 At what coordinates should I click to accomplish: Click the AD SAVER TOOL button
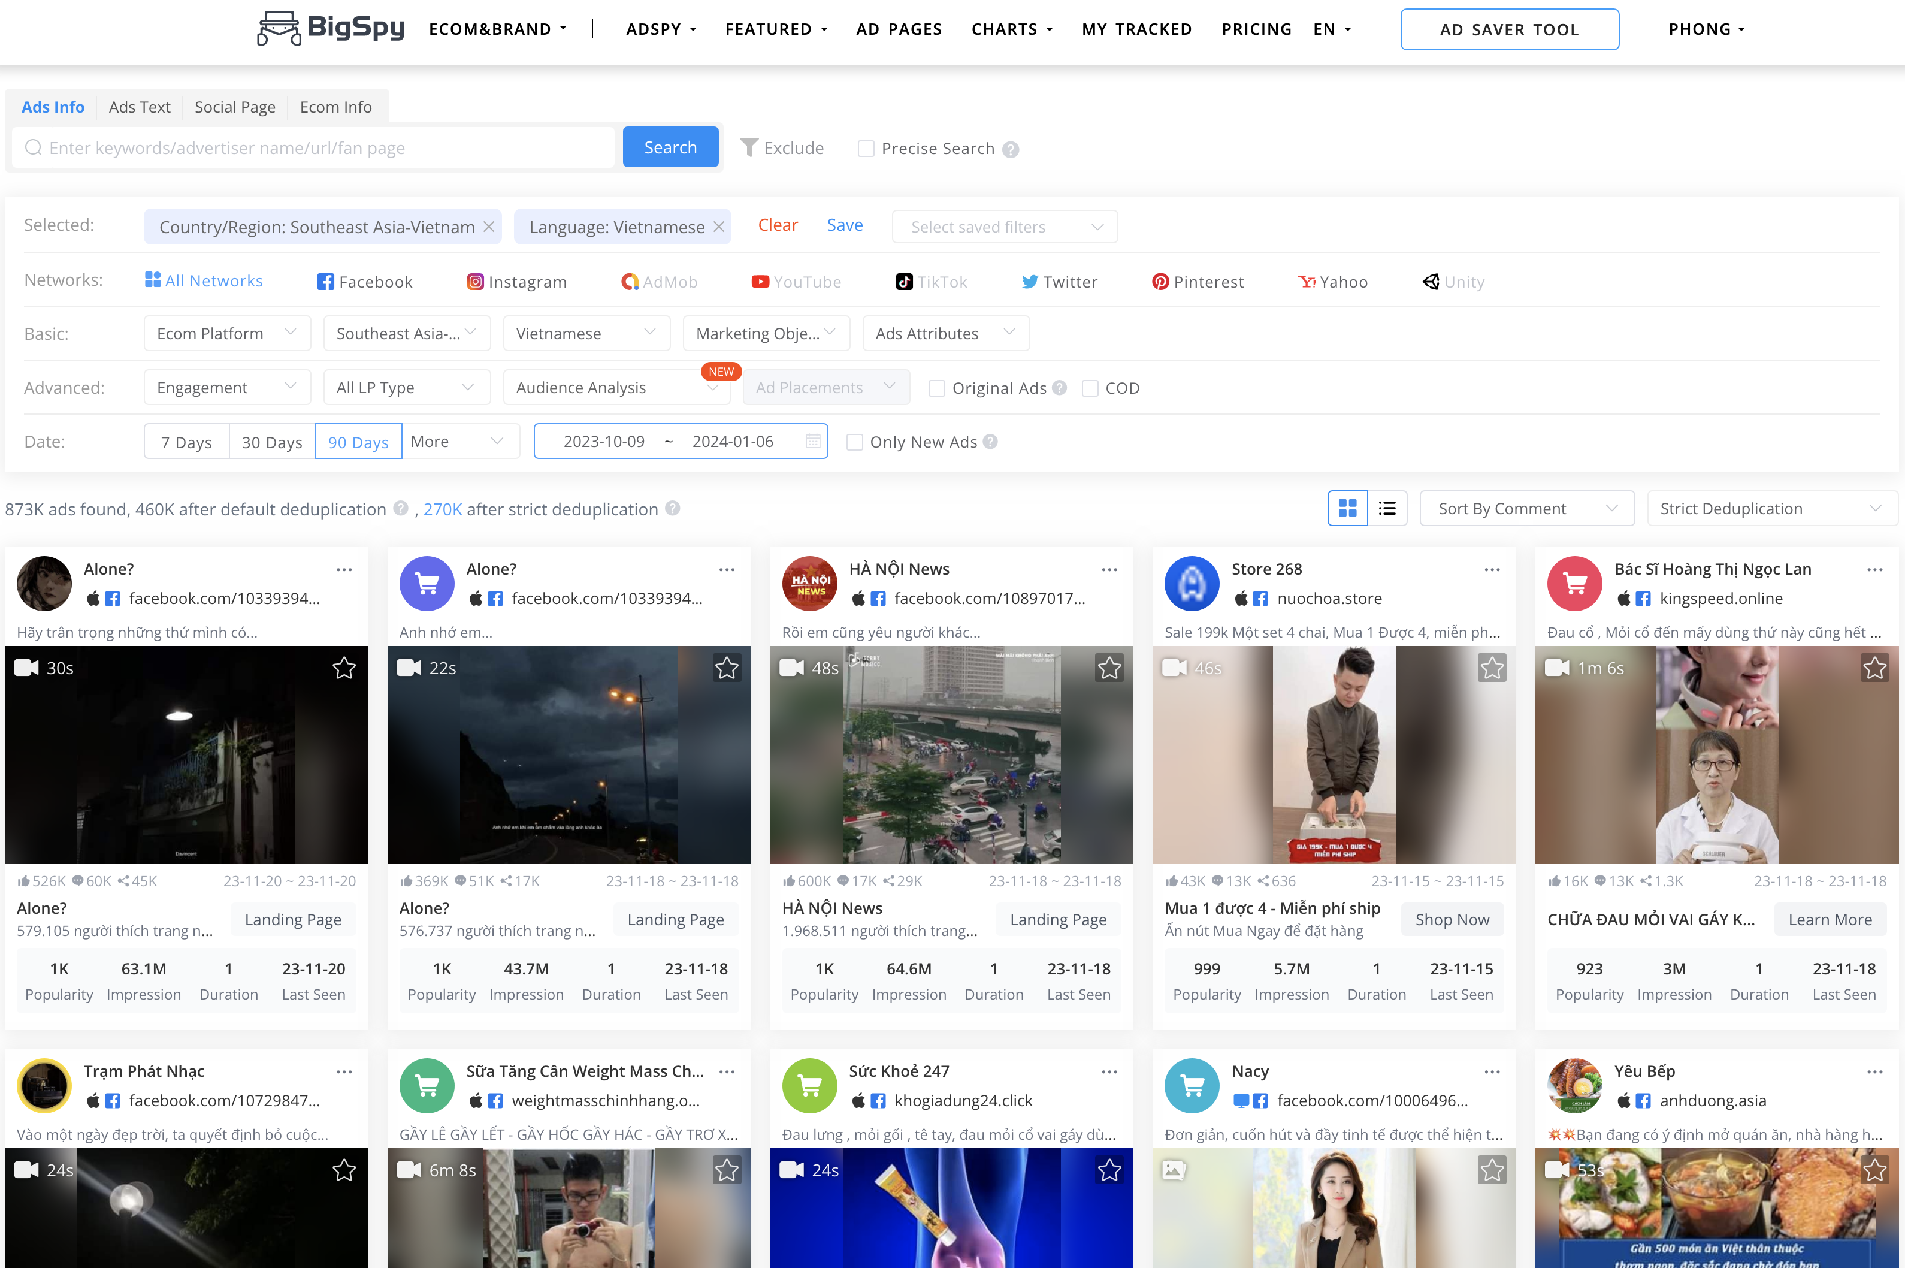click(x=1509, y=29)
